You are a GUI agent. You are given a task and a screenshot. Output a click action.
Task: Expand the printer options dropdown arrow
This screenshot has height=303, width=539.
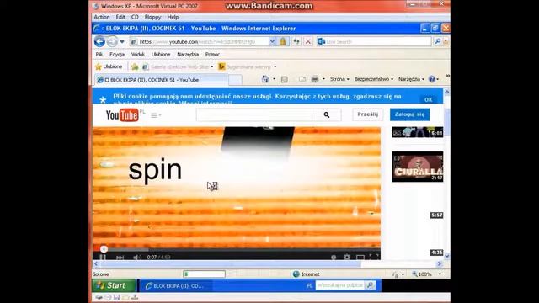tap(323, 79)
